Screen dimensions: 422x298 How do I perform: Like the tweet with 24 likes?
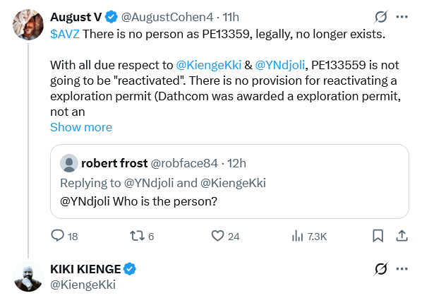tap(217, 236)
